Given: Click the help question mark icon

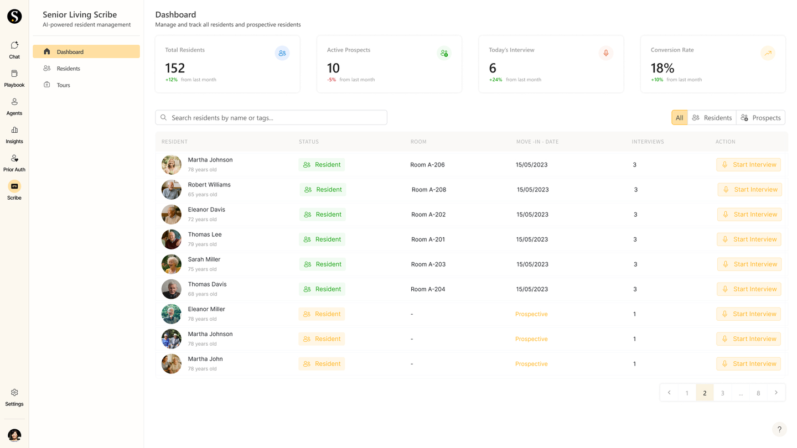Looking at the screenshot, I should tap(779, 429).
